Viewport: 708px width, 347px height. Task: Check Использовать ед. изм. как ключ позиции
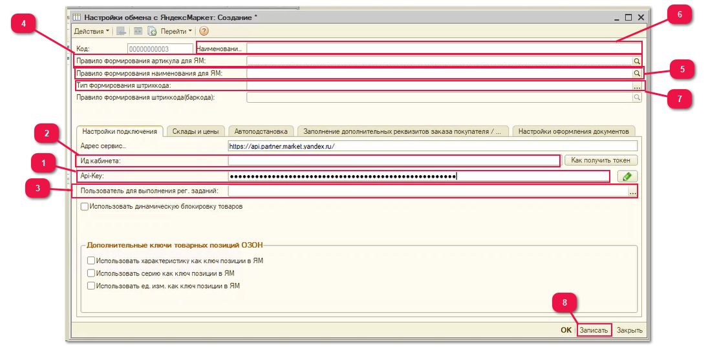coord(91,286)
